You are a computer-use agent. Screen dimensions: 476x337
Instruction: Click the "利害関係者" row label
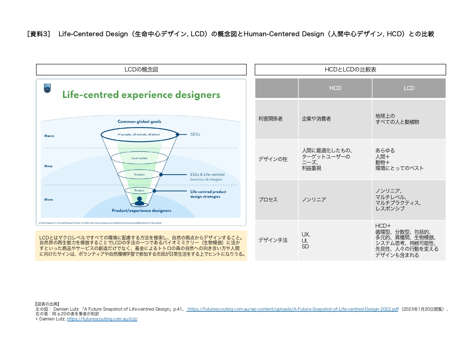pos(271,119)
